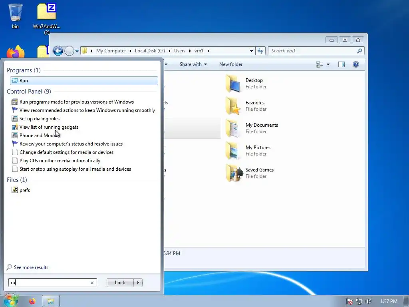Expand the arrow after the vm1 breadcrumb
Image resolution: width=409 pixels, height=307 pixels.
point(208,51)
